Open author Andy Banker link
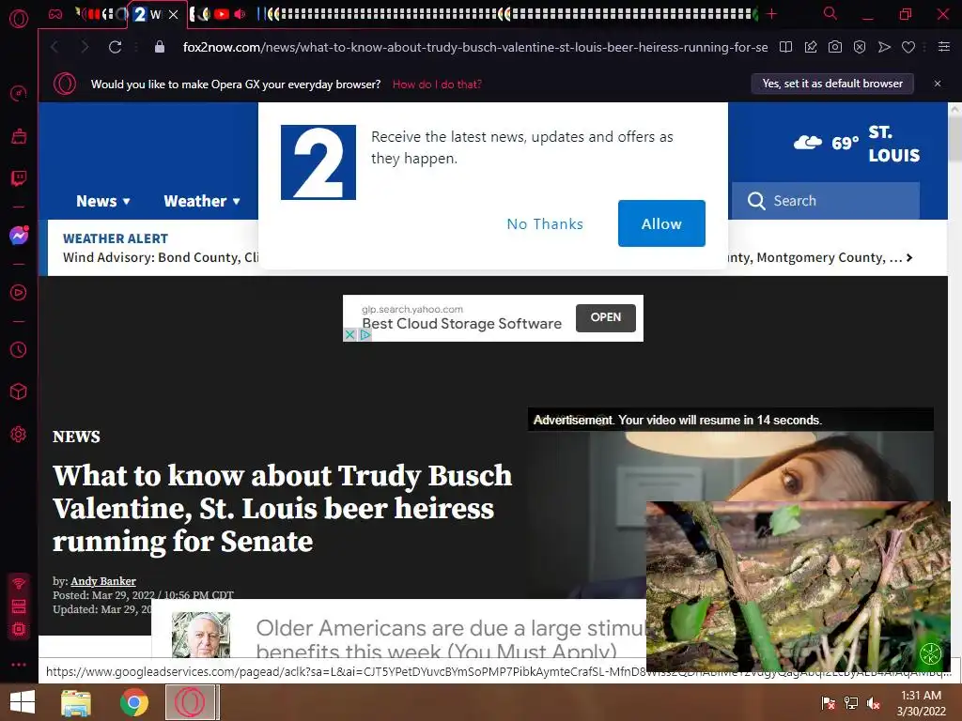This screenshot has height=721, width=962. tap(103, 581)
